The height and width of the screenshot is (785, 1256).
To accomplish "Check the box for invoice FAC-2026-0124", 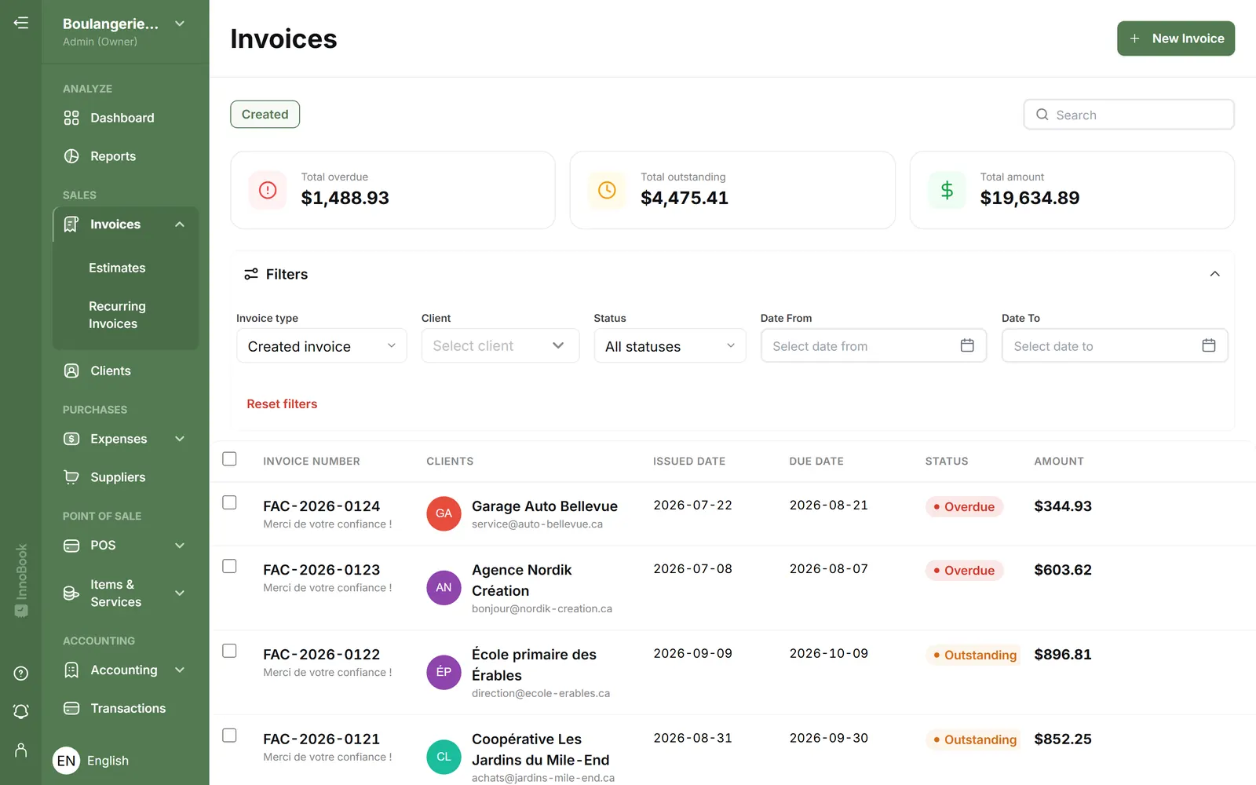I will coord(229,502).
